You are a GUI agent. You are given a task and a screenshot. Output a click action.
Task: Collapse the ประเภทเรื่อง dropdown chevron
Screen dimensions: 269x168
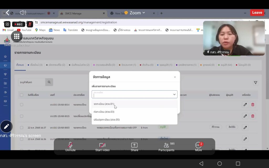174,94
